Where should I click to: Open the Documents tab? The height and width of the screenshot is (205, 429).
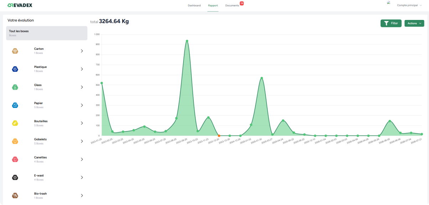pyautogui.click(x=232, y=6)
